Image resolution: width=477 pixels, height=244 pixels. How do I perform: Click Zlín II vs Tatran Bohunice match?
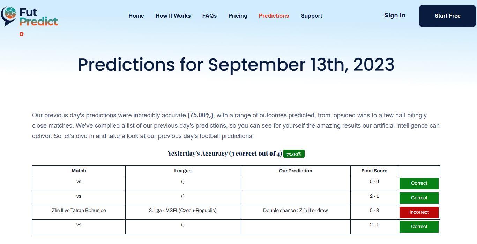point(79,210)
